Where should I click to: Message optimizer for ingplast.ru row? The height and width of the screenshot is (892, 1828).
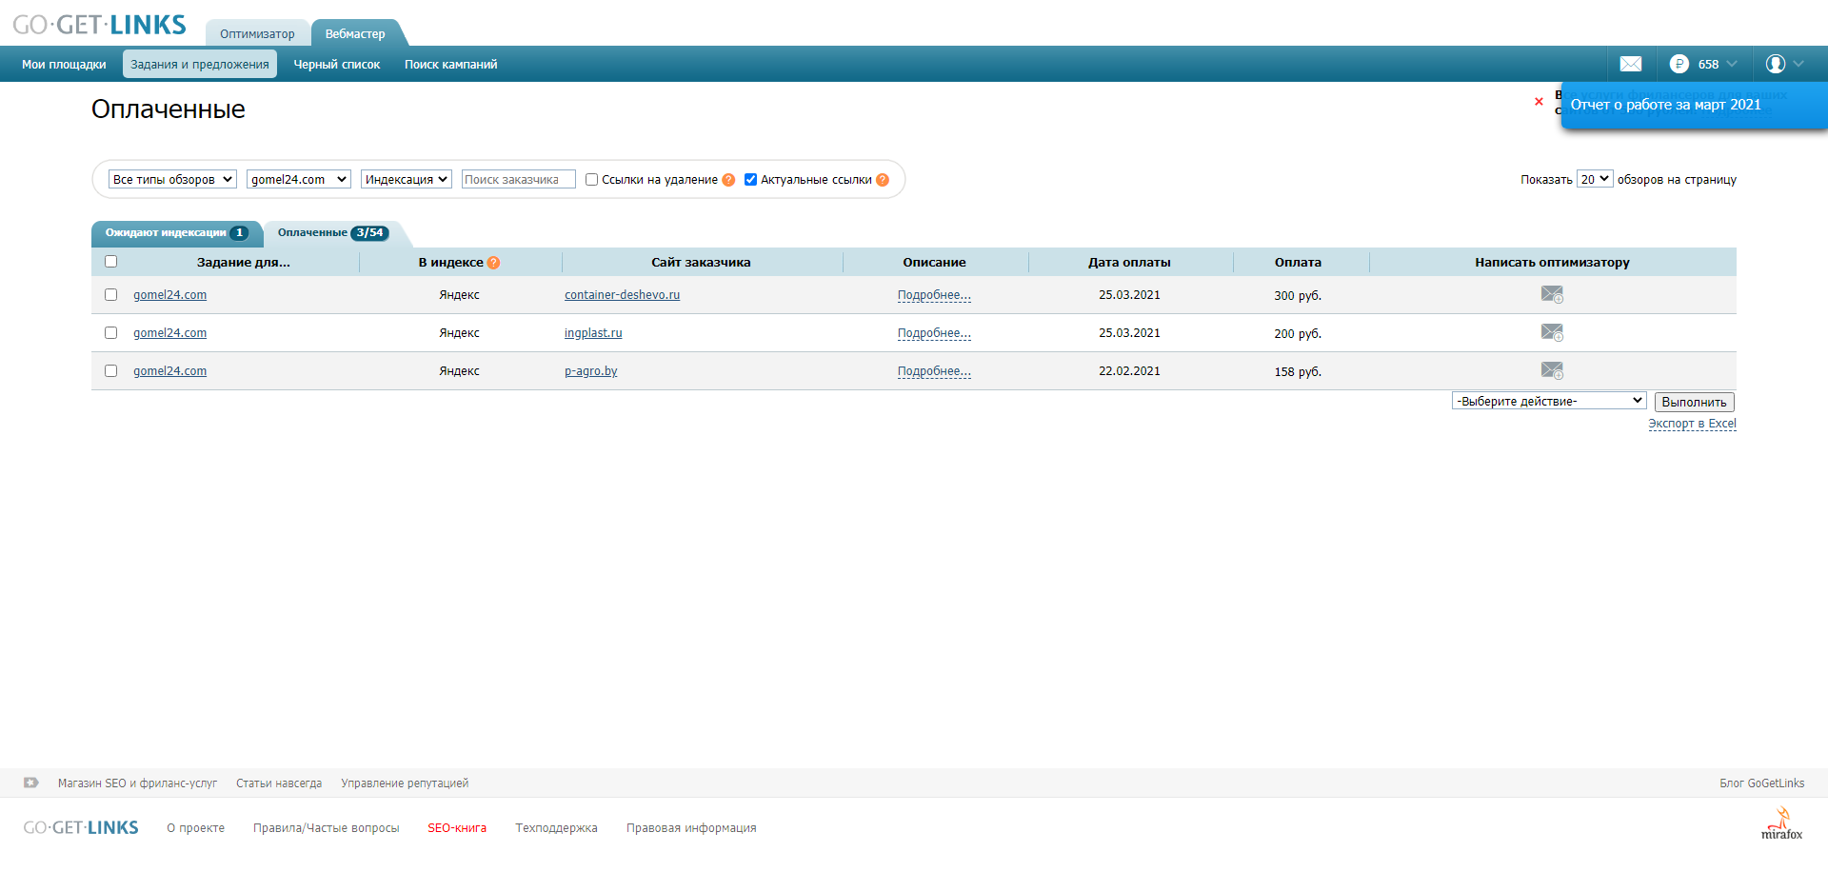(1552, 332)
